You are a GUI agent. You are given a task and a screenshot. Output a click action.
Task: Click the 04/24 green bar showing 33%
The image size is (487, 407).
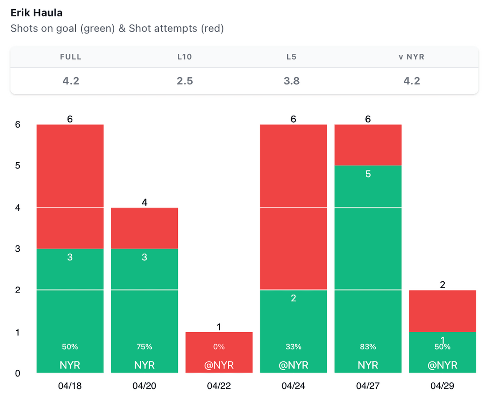click(293, 331)
